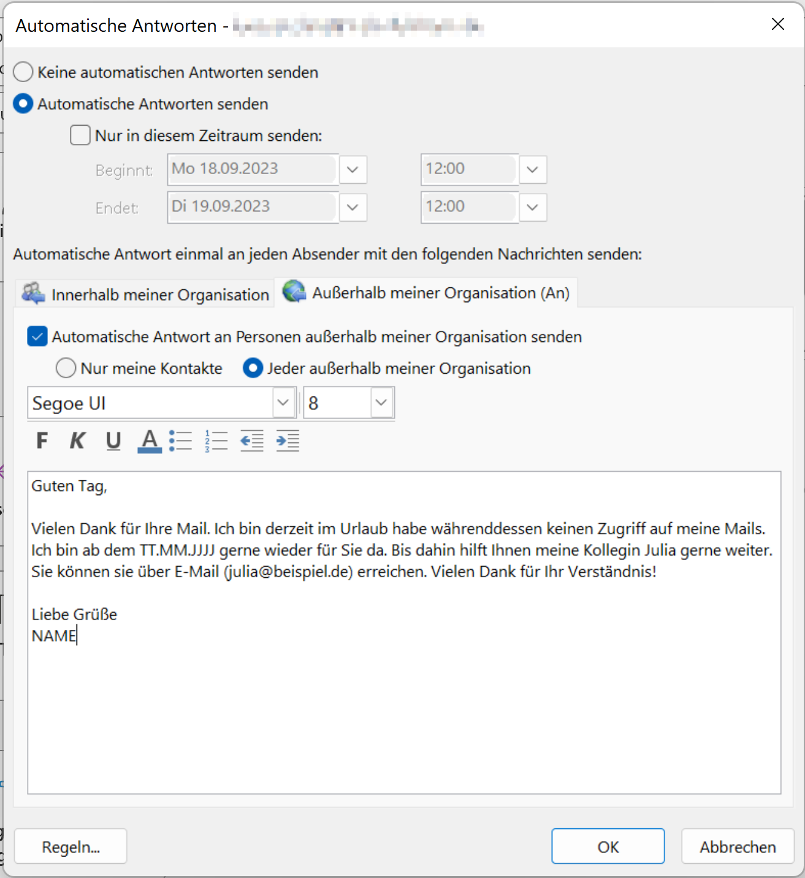The height and width of the screenshot is (878, 805).
Task: Open the font color picker
Action: pyautogui.click(x=150, y=440)
